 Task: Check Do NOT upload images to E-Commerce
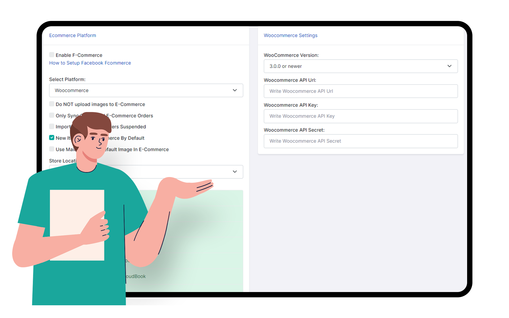[52, 104]
